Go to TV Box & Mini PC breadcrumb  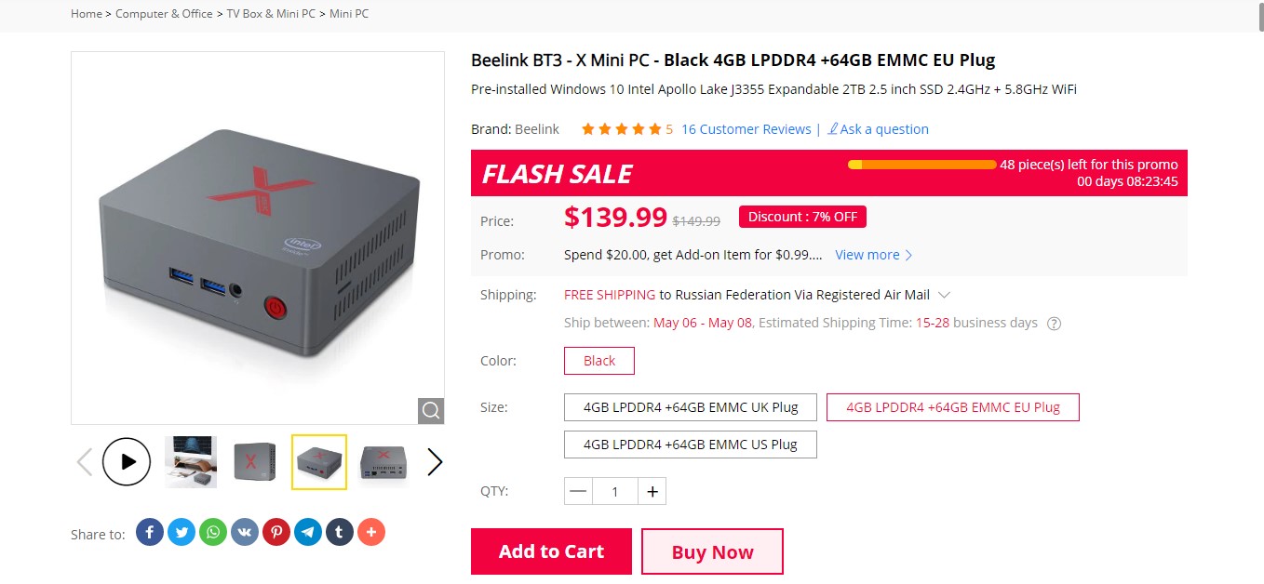(x=271, y=14)
